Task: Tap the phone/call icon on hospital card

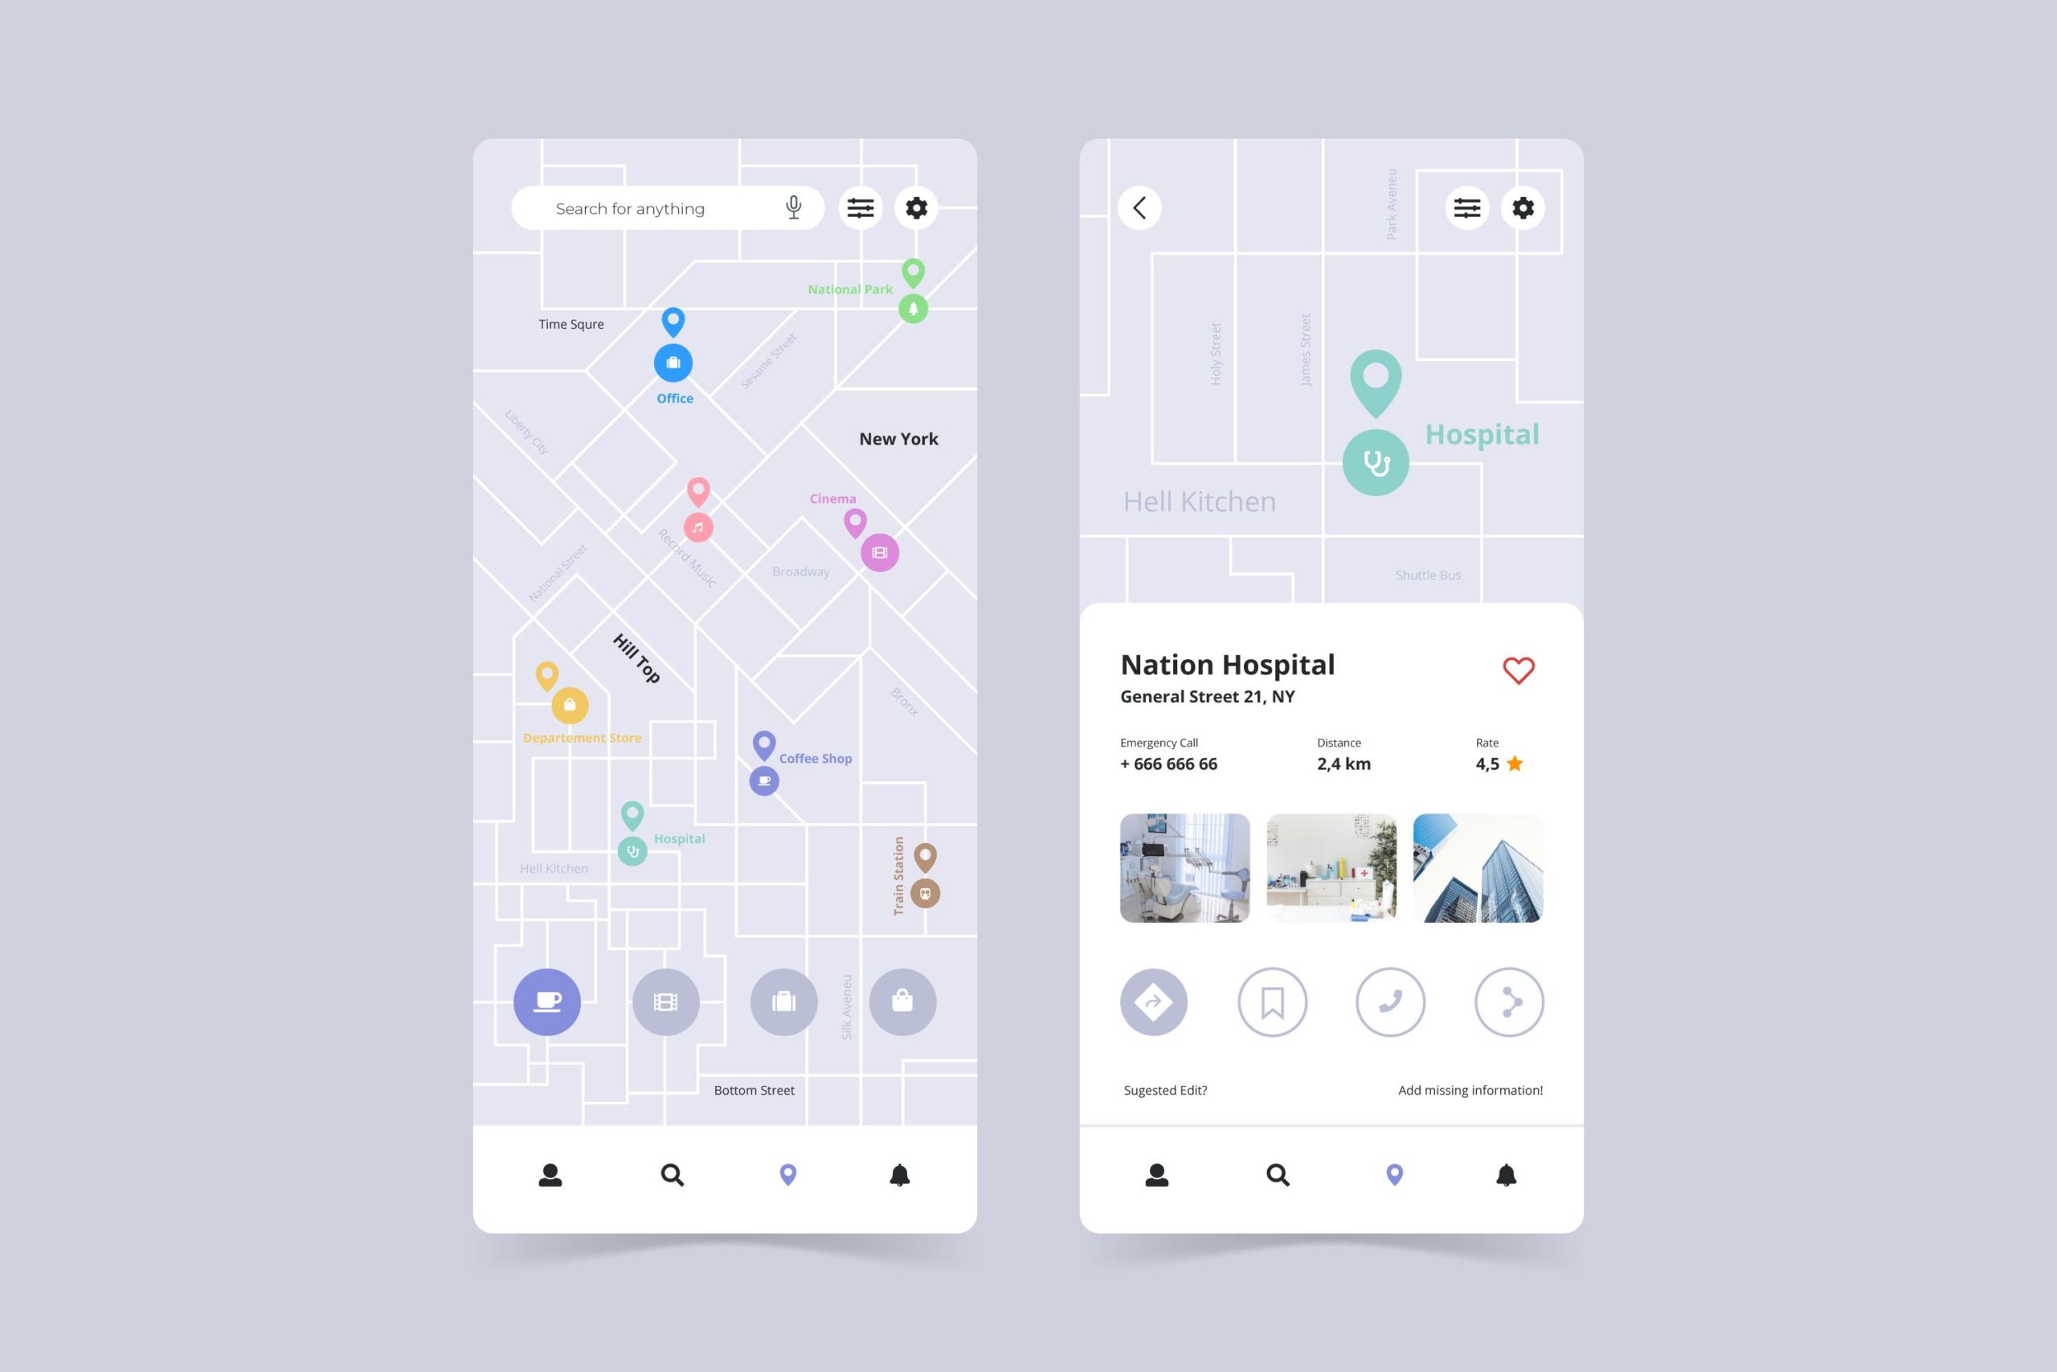Action: (1390, 1001)
